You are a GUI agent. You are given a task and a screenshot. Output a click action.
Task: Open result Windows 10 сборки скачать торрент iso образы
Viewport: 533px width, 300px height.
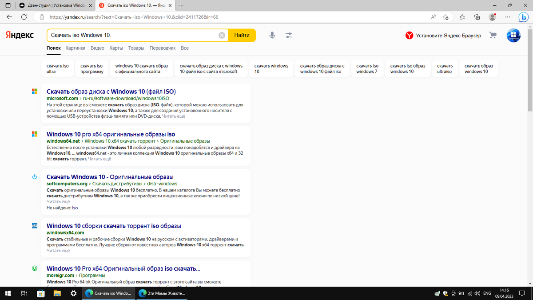click(x=114, y=226)
